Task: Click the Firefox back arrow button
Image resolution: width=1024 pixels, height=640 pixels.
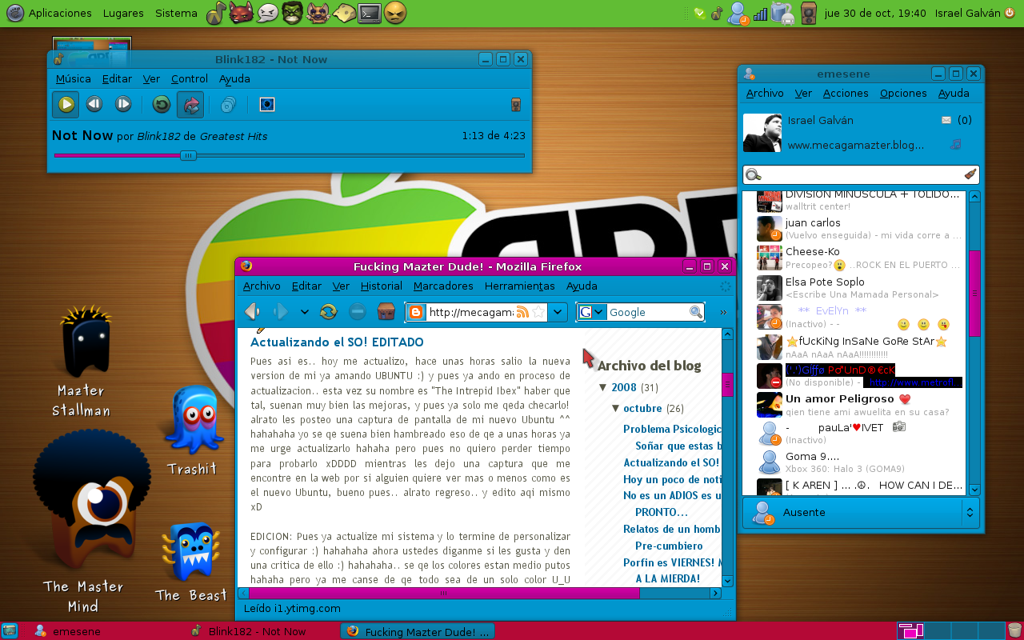Action: tap(253, 311)
